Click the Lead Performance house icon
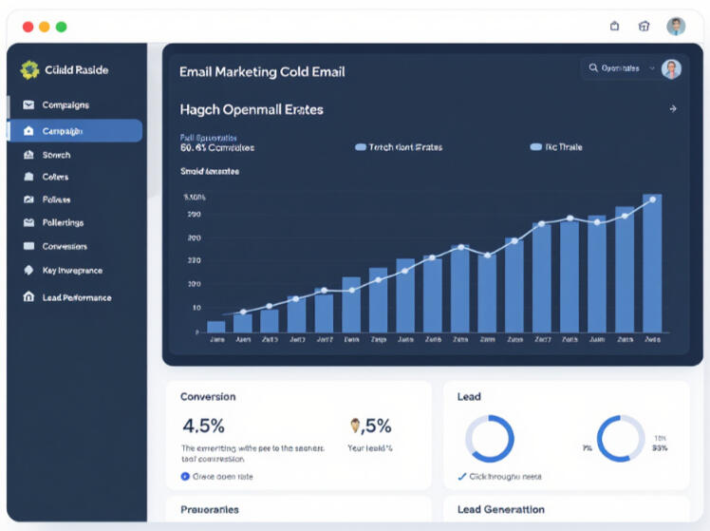 [28, 297]
